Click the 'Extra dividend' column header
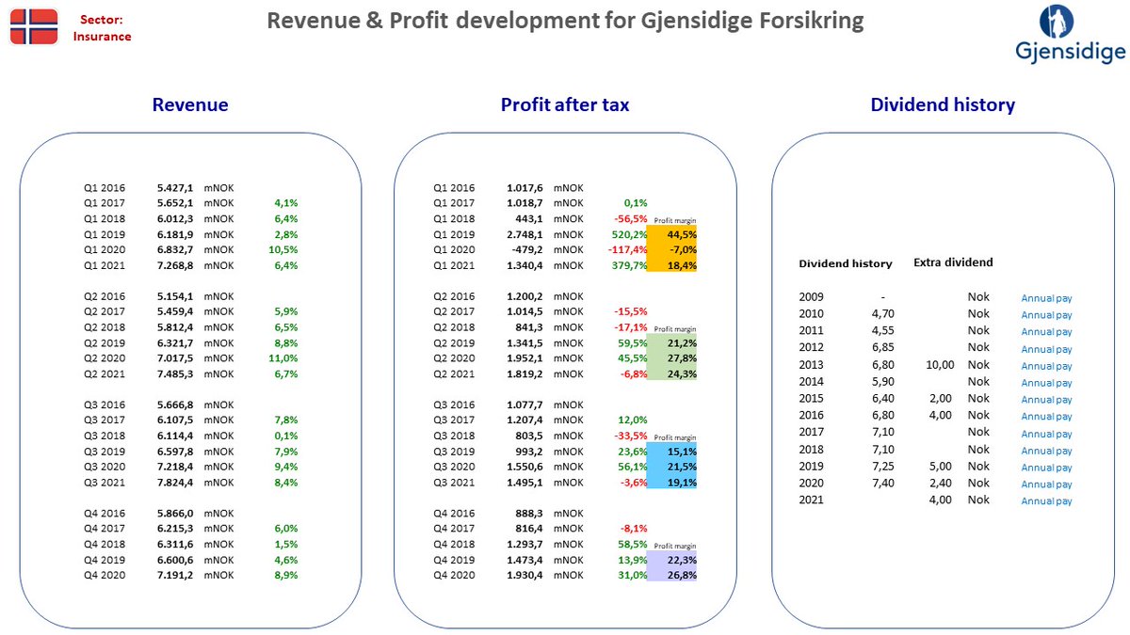This screenshot has height=635, width=1130. (953, 262)
